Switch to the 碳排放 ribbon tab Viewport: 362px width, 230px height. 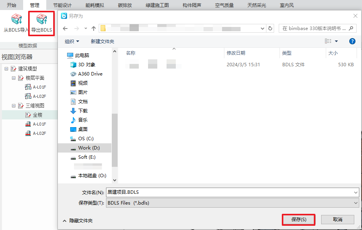(x=125, y=5)
